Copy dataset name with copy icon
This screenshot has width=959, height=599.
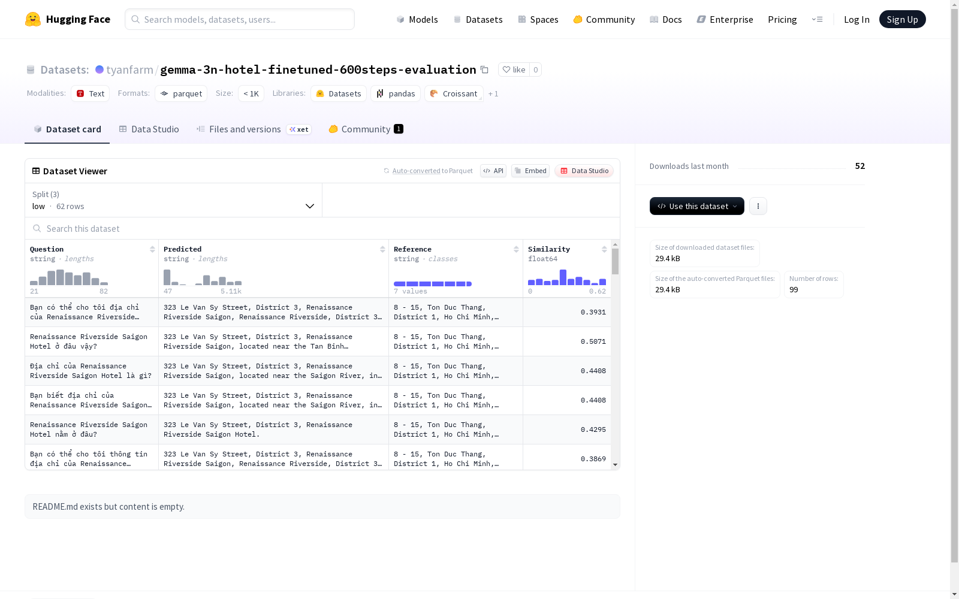pos(484,69)
